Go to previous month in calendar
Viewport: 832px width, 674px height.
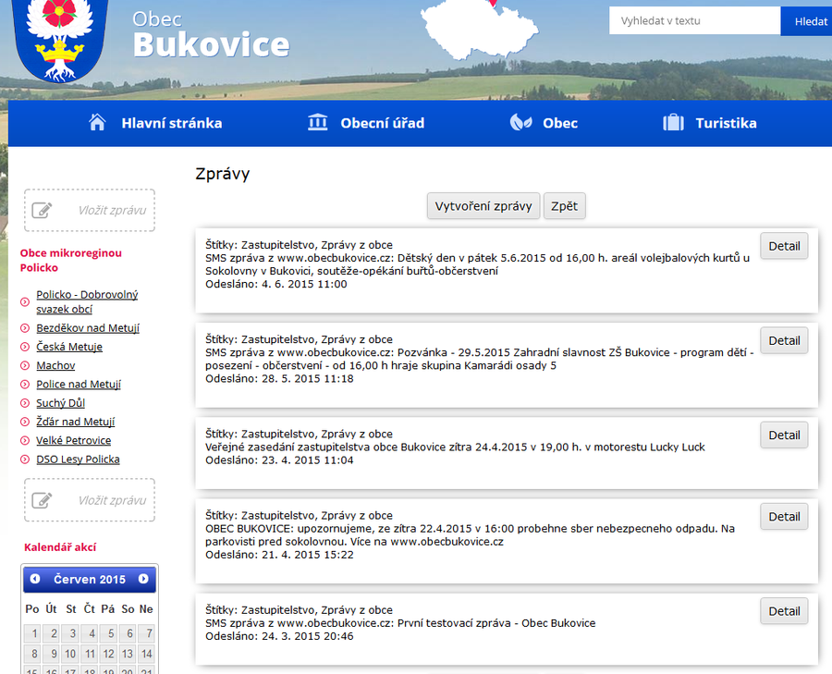coord(35,579)
